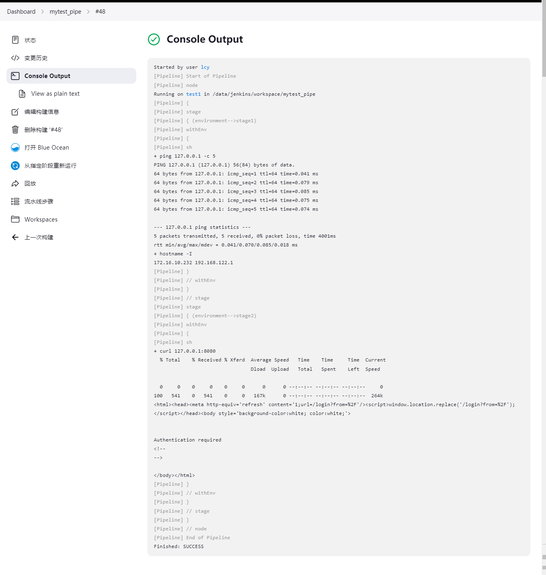Click the restart from stage icon
Screen dimensions: 546x575
pyautogui.click(x=15, y=166)
